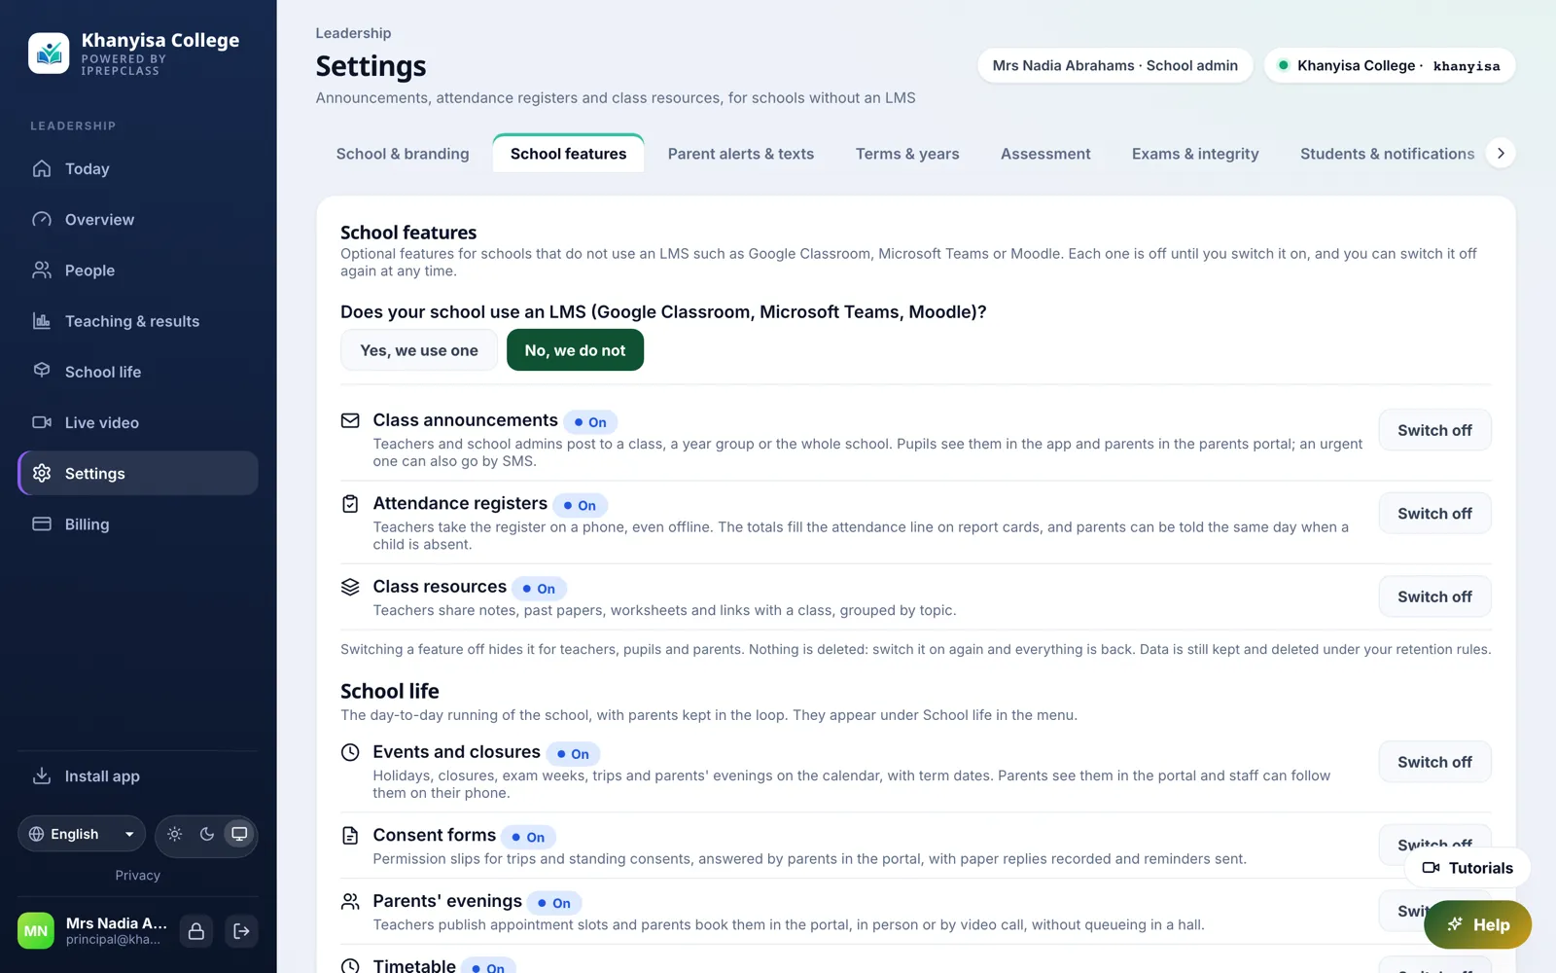Click the School features tab

[569, 154]
